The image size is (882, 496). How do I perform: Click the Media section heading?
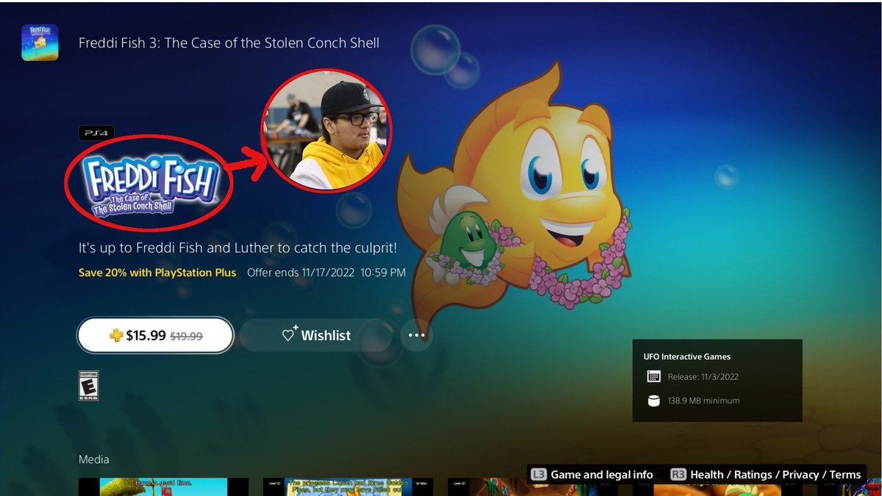point(94,459)
